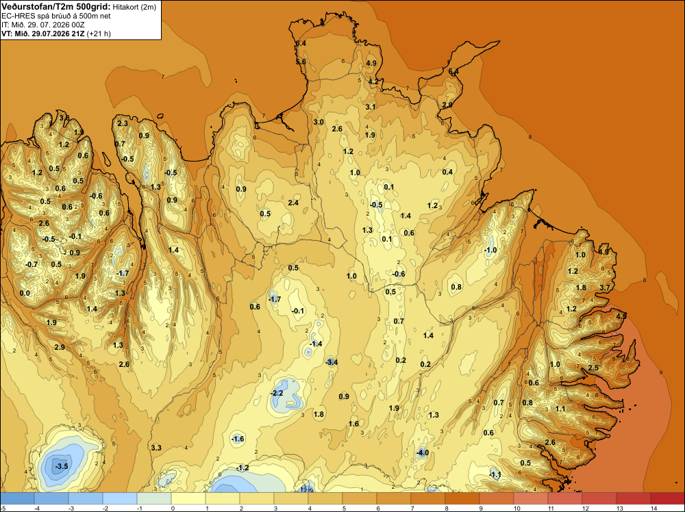The height and width of the screenshot is (512, 685).
Task: Click the 'Hitakort (2m)' label
Action: click(134, 7)
